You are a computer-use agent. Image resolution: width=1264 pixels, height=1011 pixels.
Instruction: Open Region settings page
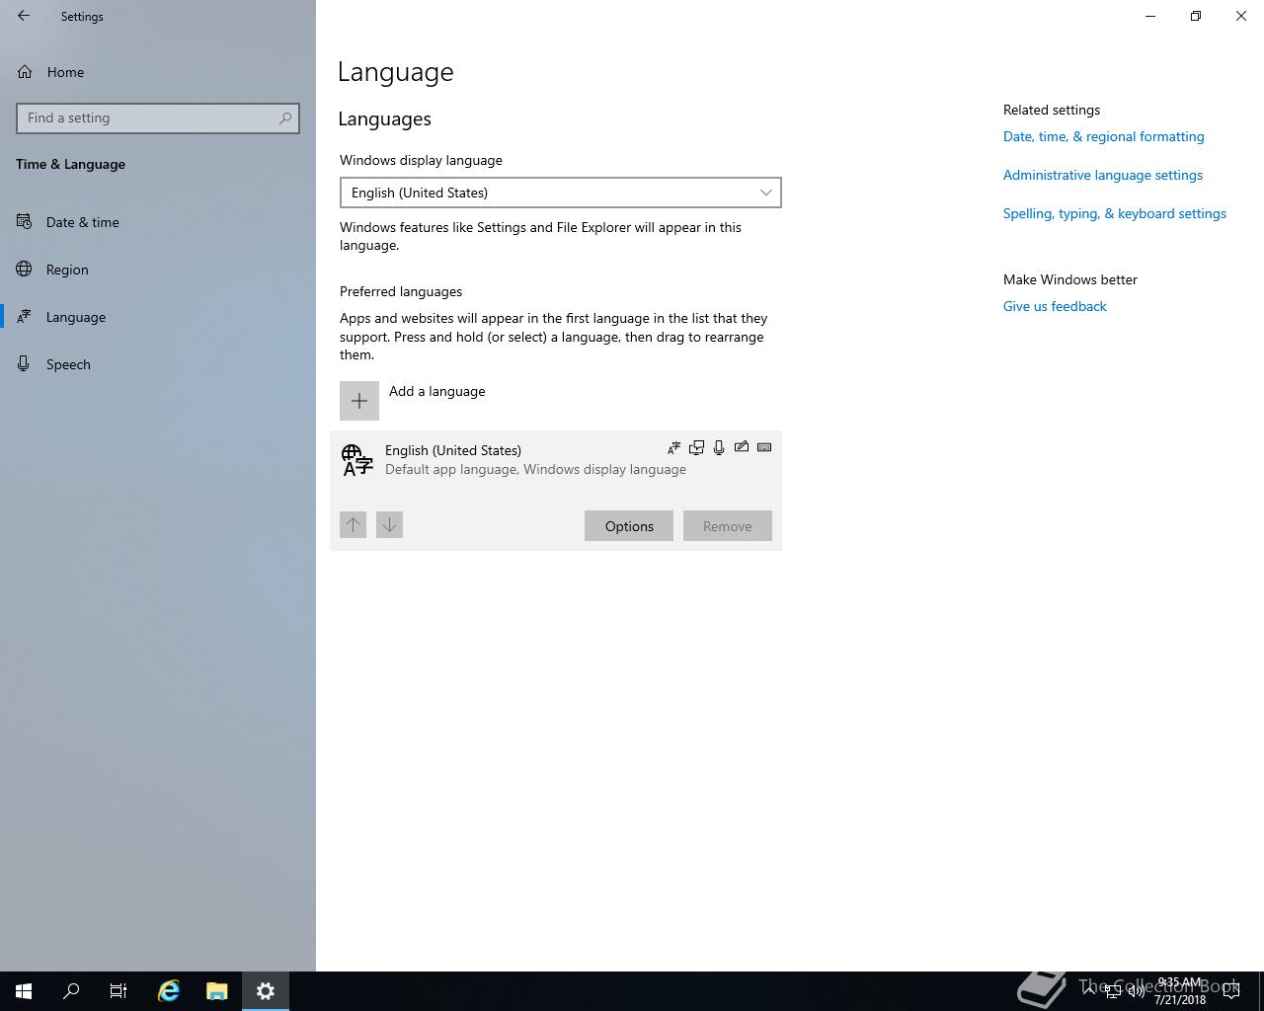point(158,270)
